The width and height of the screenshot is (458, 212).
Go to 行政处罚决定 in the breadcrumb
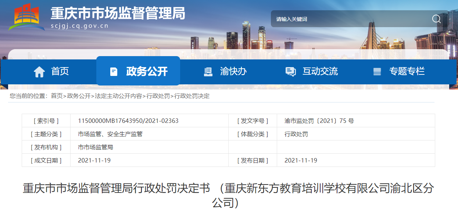click(x=192, y=96)
